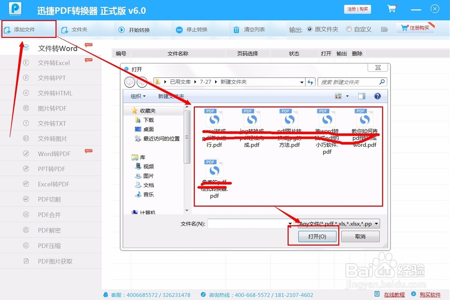This screenshot has height=300, width=450.
Task: Click the 注册|购买 title bar button
Action: coord(358,9)
